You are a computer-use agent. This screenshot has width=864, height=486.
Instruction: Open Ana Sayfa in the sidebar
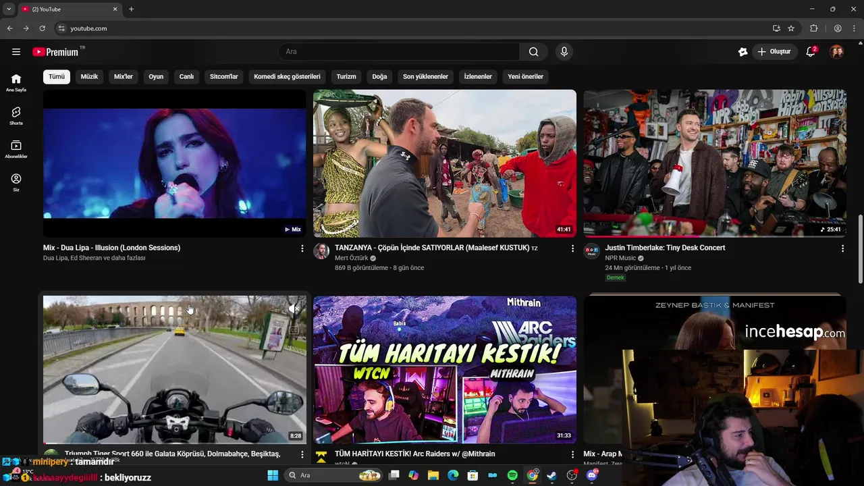click(16, 83)
